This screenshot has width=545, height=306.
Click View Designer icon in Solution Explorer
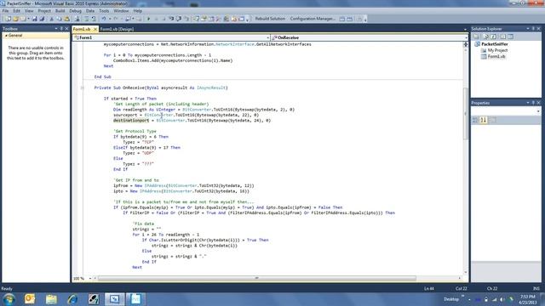pyautogui.click(x=511, y=37)
